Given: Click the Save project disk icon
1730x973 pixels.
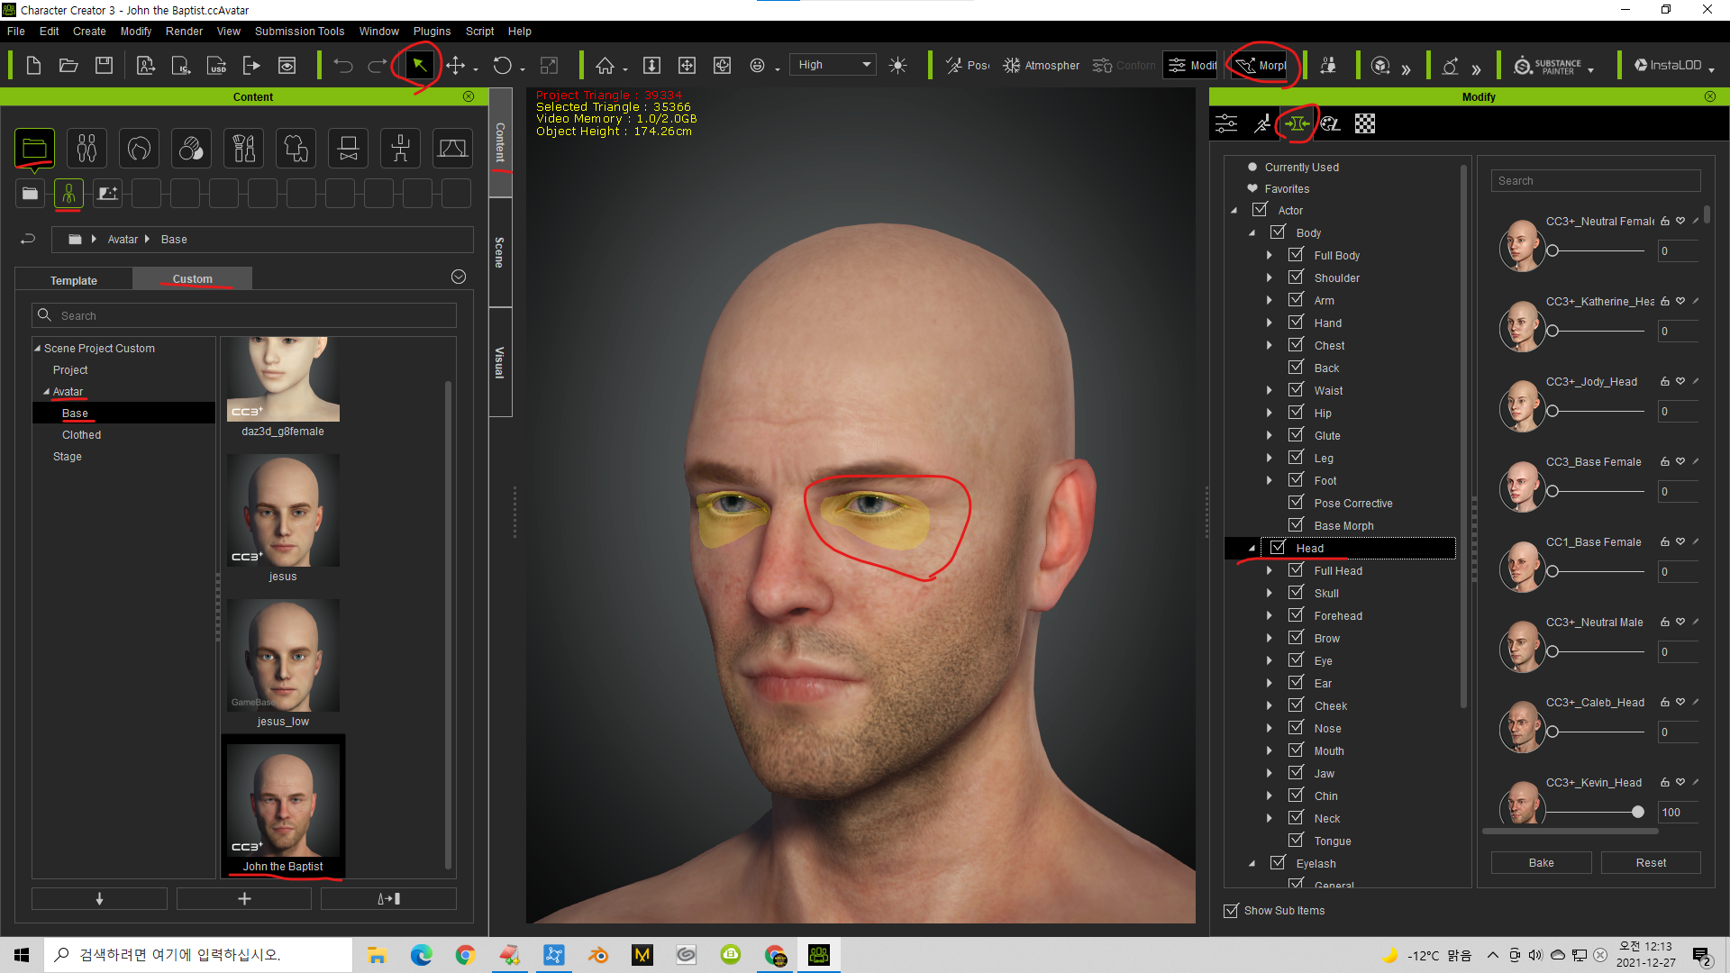Looking at the screenshot, I should coord(104,65).
